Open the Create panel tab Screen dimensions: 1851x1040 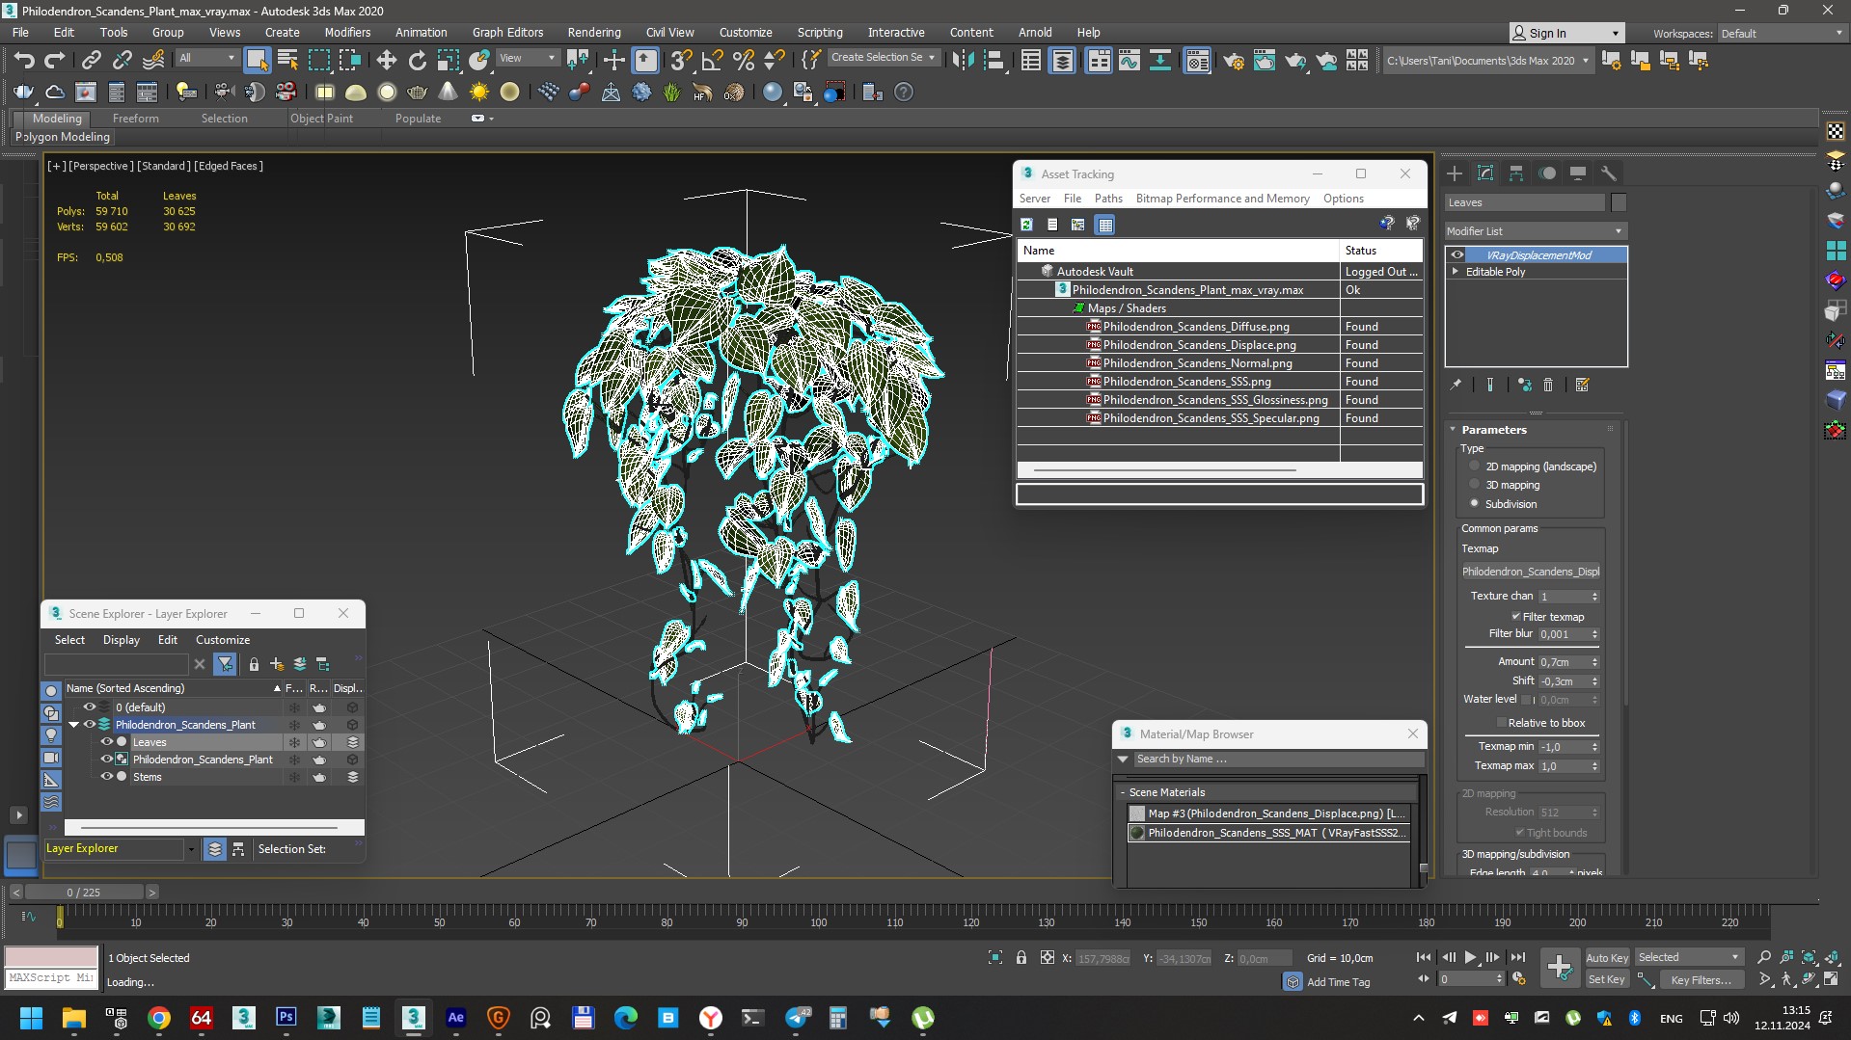click(1455, 173)
